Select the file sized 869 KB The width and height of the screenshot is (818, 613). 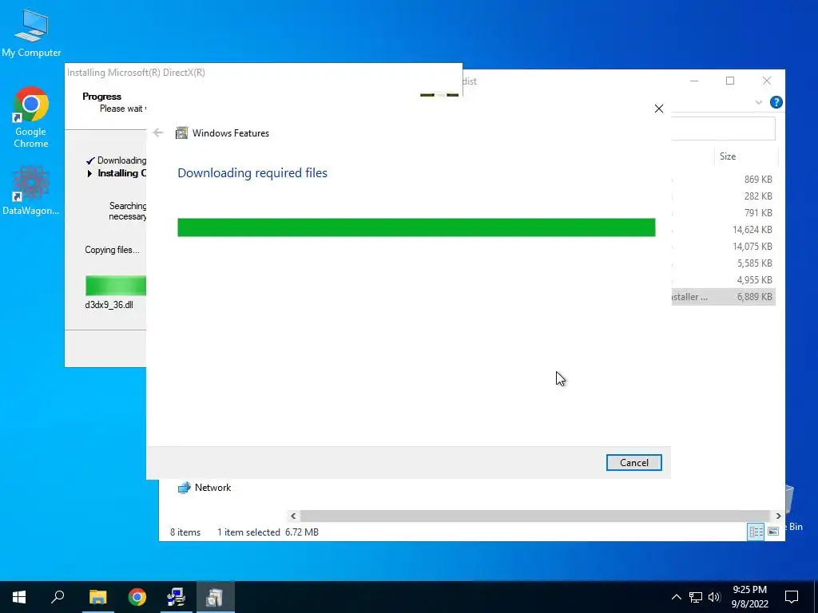coord(723,180)
